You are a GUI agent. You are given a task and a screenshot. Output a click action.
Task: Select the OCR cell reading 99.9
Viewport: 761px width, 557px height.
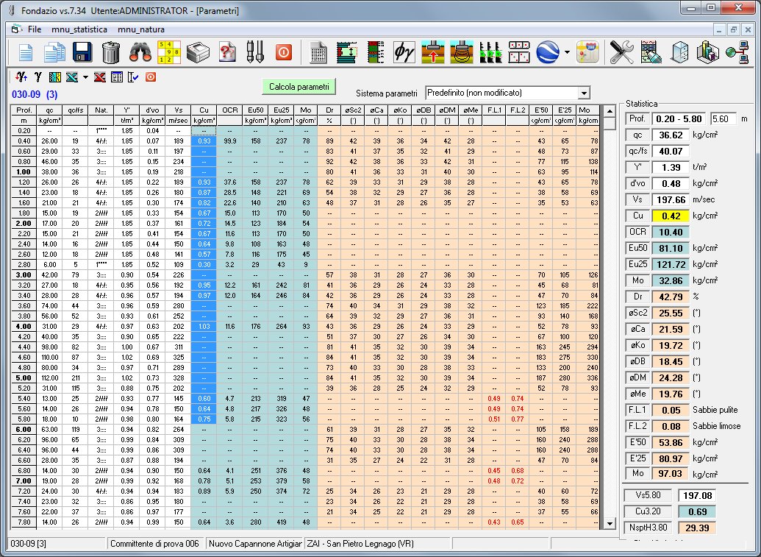tap(229, 141)
